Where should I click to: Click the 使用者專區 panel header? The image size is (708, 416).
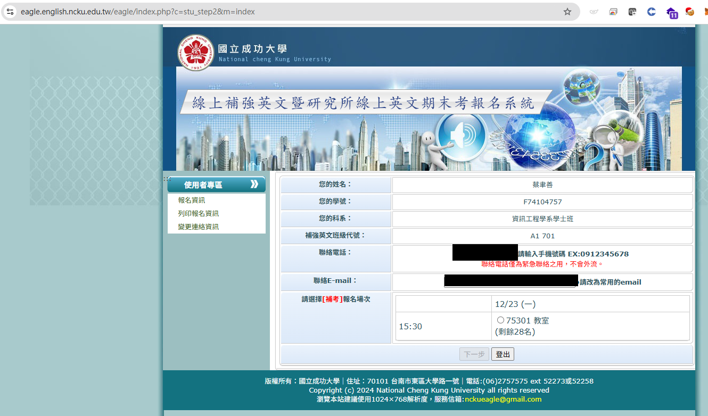[216, 185]
